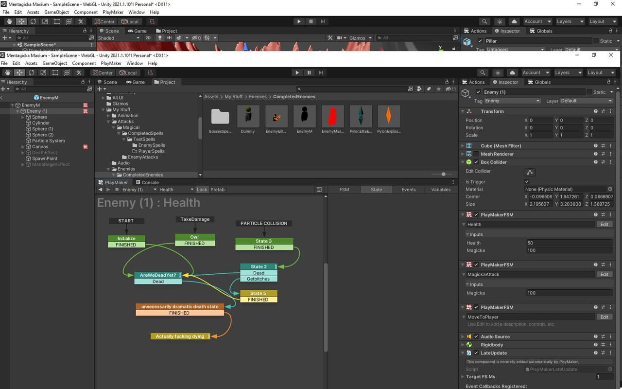Open Box Collider preset icon
This screenshot has width=622, height=389.
(603, 162)
